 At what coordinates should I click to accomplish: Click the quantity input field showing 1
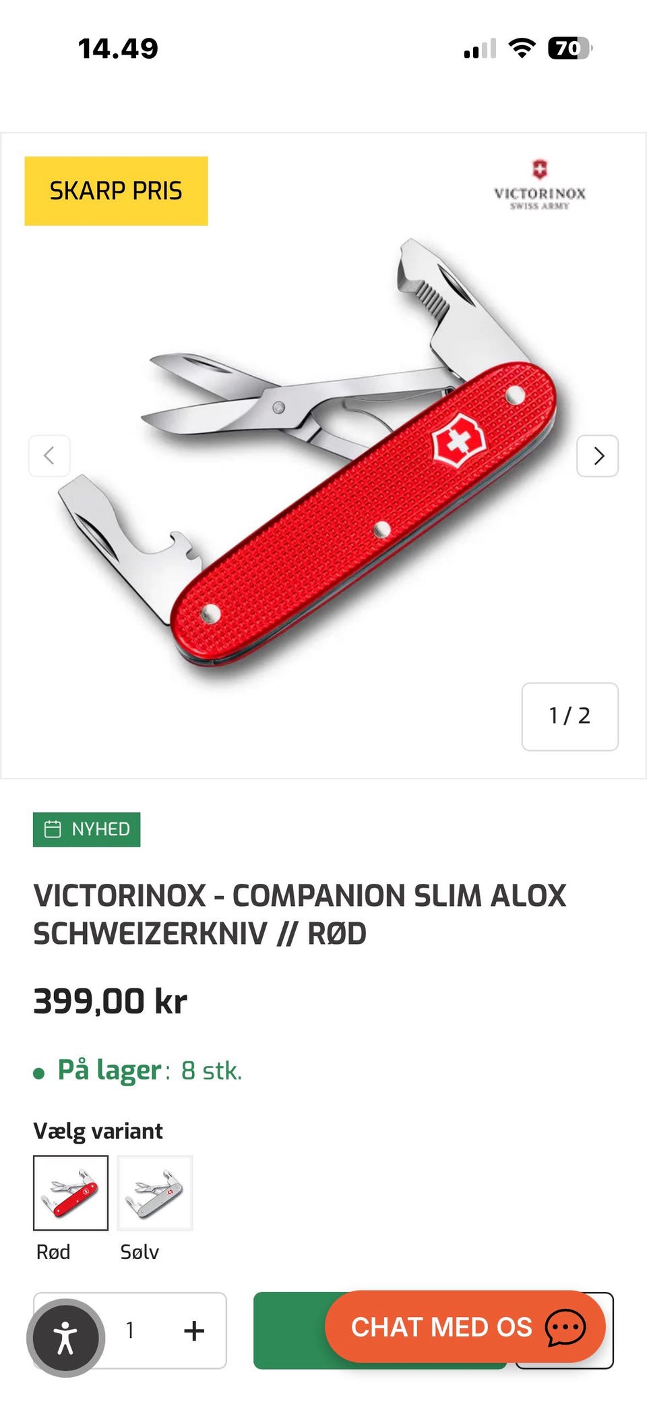coord(130,1330)
